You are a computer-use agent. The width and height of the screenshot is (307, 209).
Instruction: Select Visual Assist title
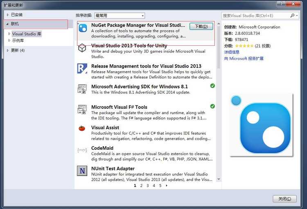[105, 128]
